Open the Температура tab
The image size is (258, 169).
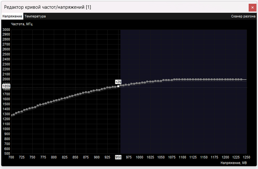click(35, 16)
